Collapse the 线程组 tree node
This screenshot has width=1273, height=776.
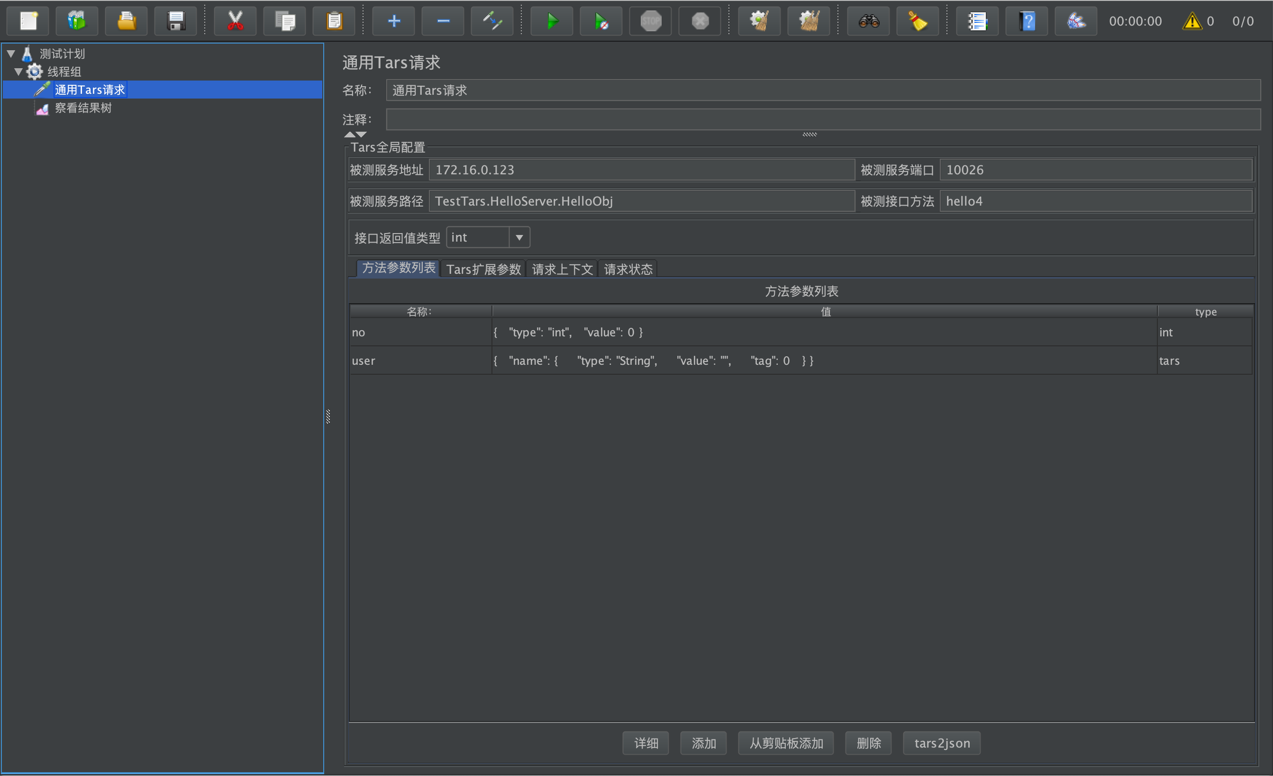tap(18, 72)
